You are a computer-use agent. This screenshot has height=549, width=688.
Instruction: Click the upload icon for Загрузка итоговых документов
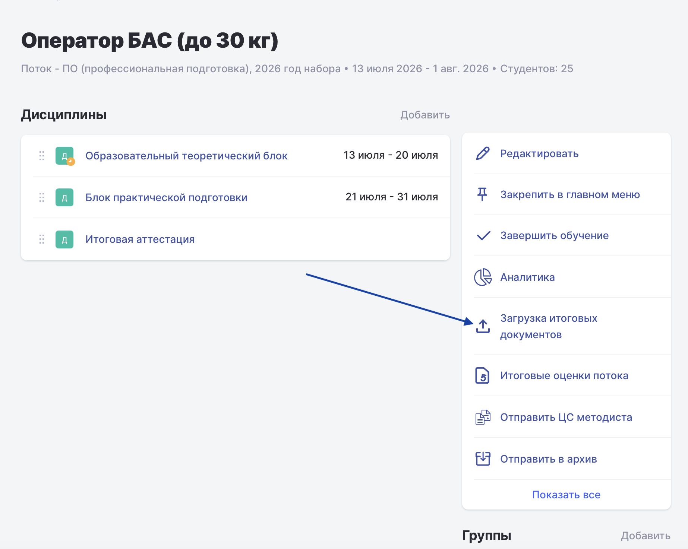(483, 326)
